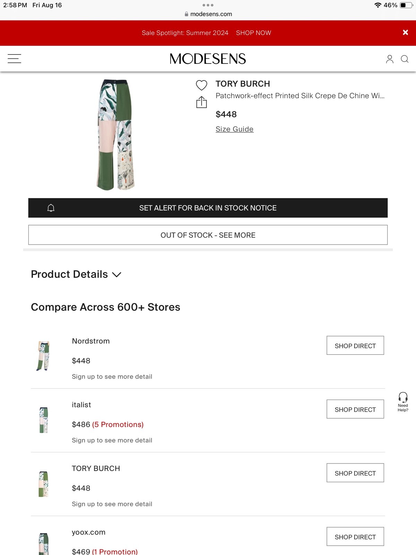The width and height of the screenshot is (416, 555).
Task: Open the user account icon
Action: point(390,59)
